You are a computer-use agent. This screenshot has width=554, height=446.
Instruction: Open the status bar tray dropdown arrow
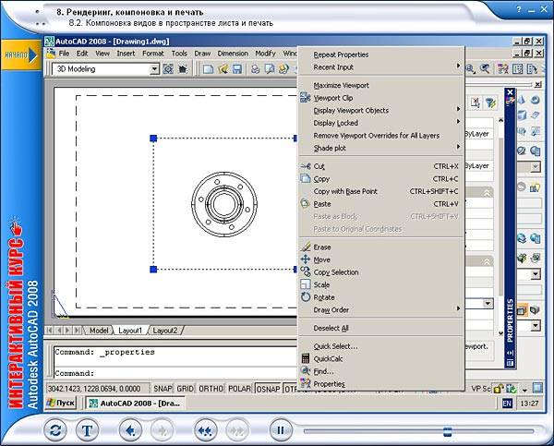[x=524, y=390]
